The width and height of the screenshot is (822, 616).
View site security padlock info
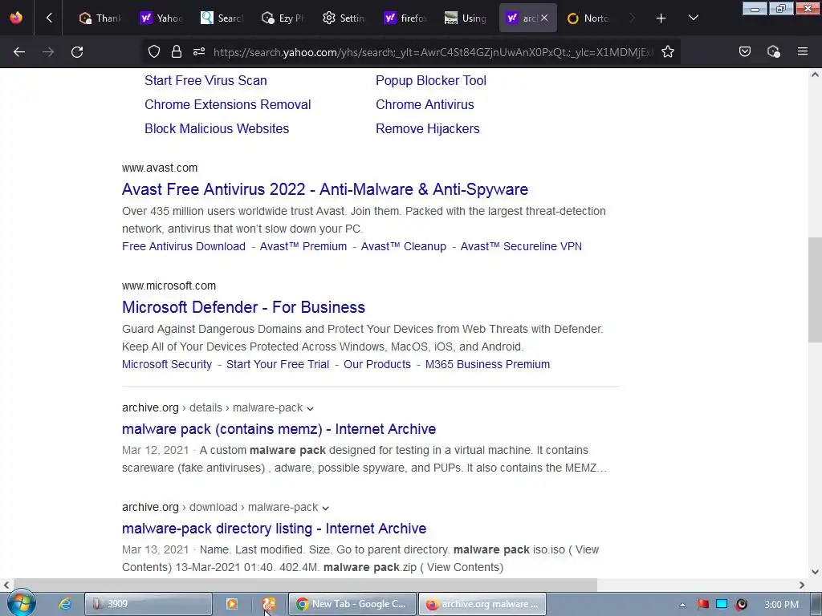click(176, 51)
